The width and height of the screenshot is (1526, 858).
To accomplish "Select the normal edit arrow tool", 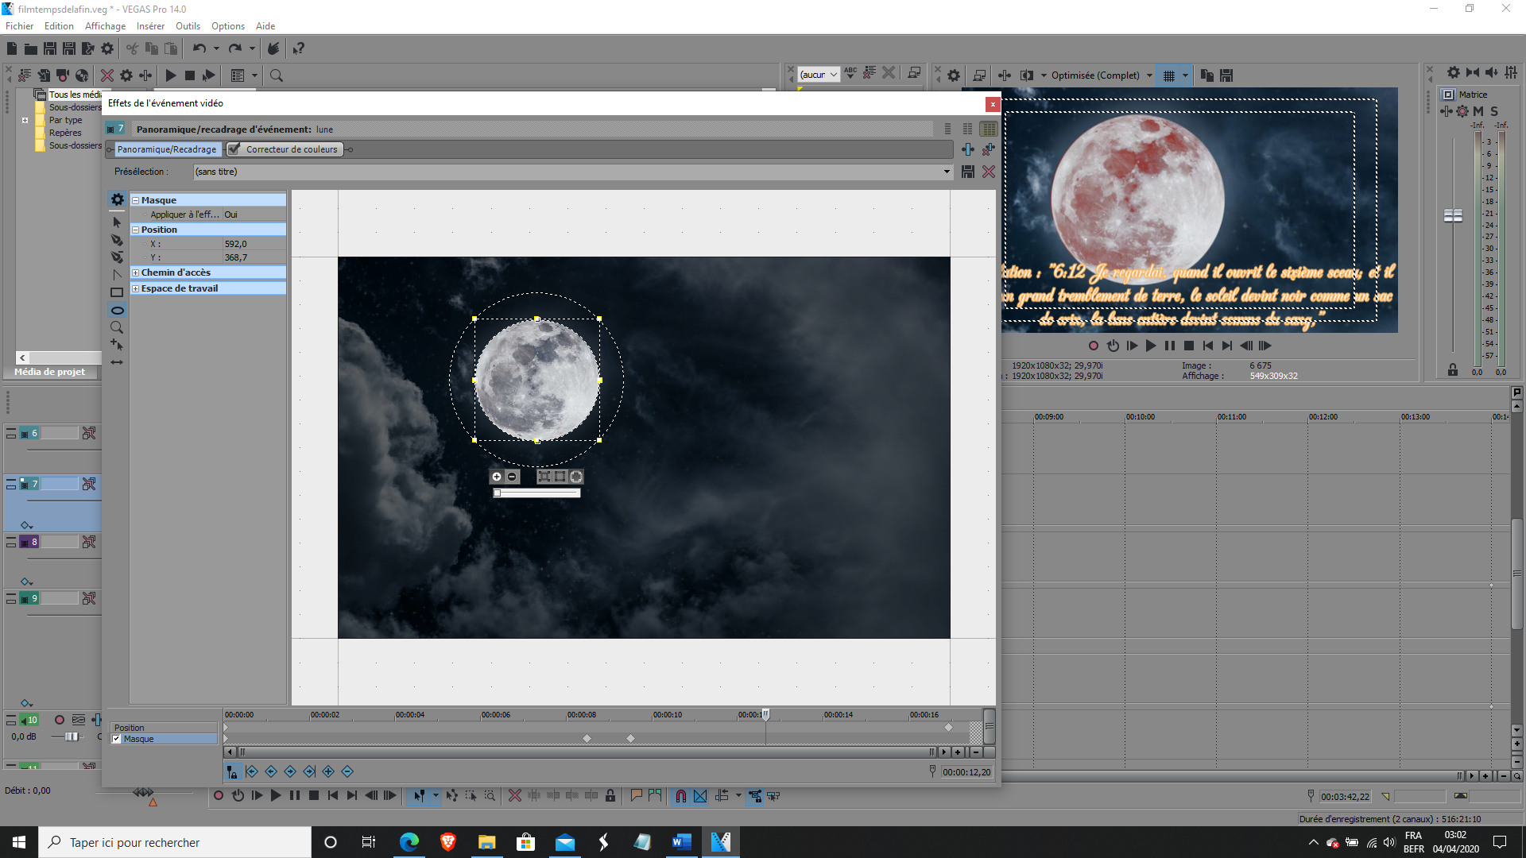I will tap(117, 222).
